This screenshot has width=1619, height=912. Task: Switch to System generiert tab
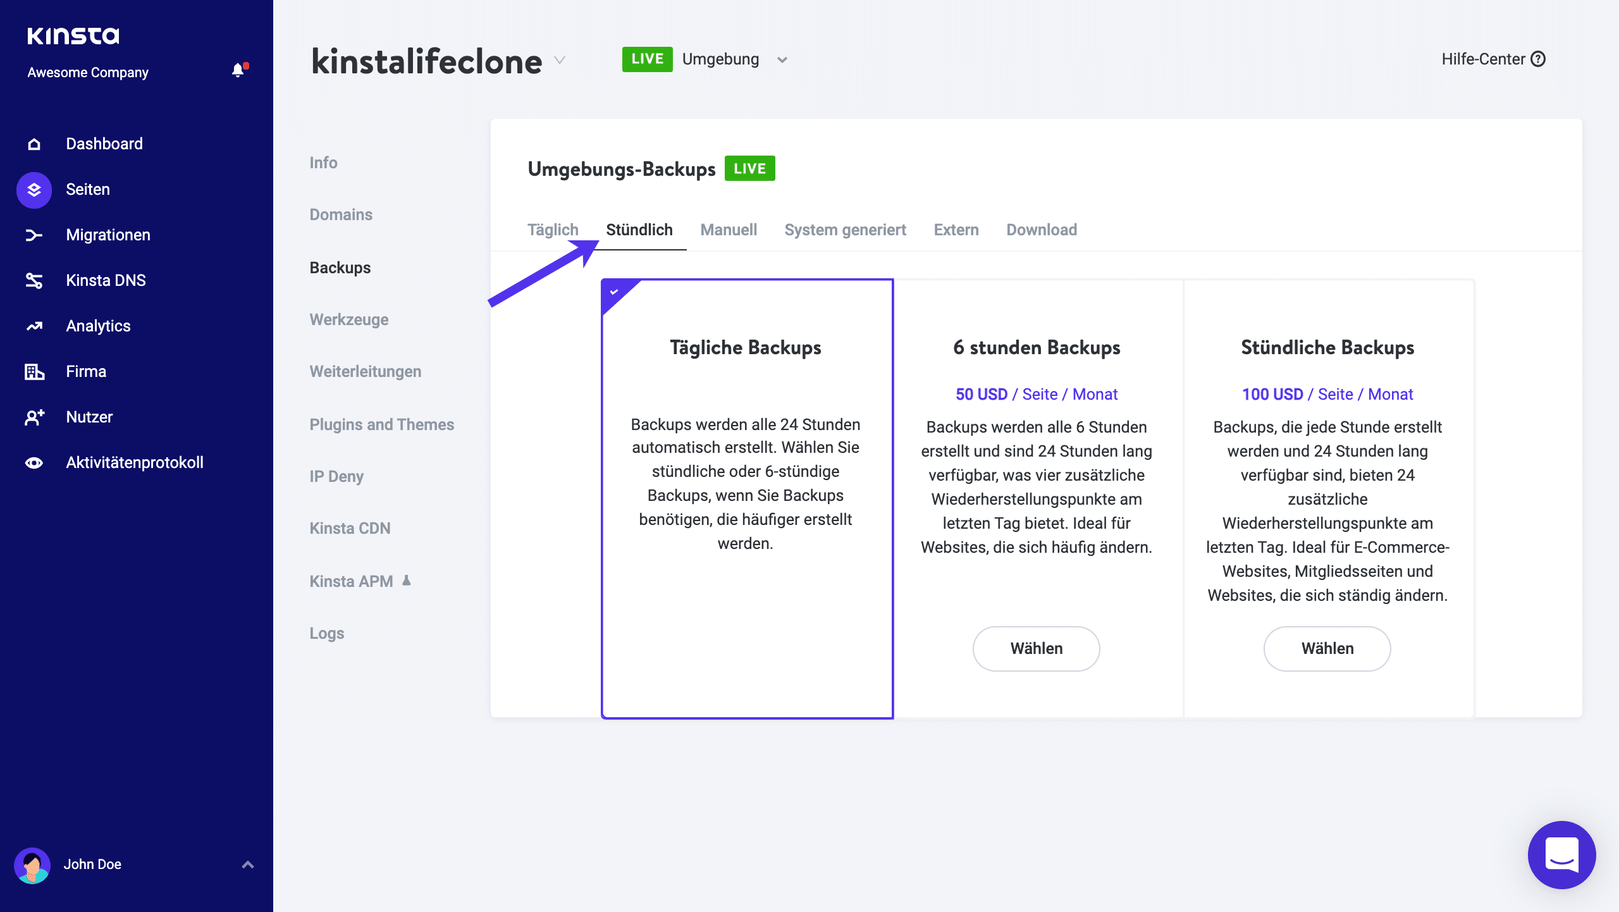(x=845, y=230)
